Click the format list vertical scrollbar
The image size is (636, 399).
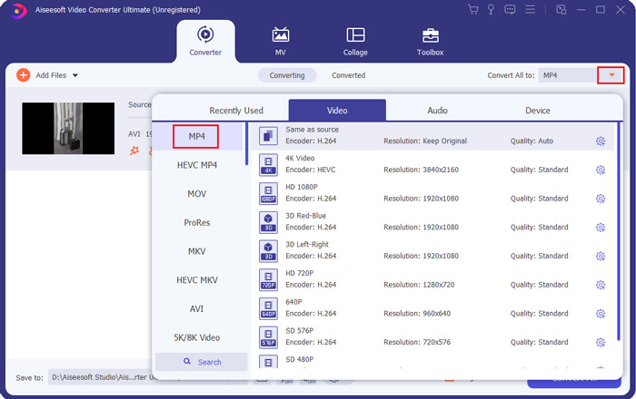246,143
